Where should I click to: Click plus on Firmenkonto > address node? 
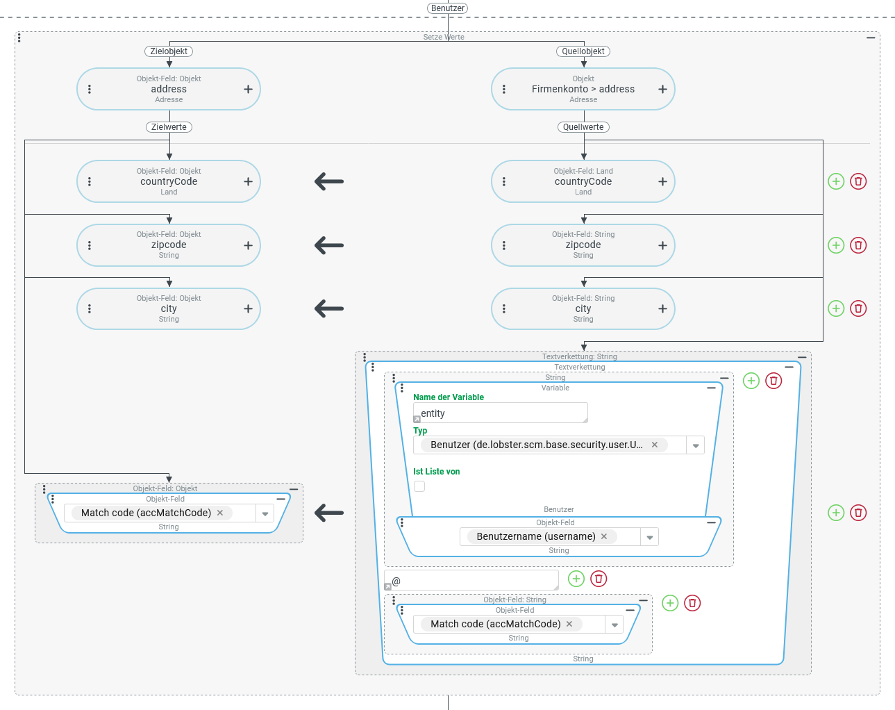coord(662,89)
